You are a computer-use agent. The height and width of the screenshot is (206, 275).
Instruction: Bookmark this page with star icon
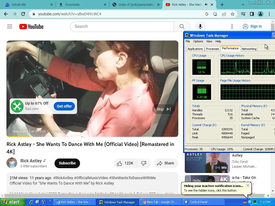232,14
